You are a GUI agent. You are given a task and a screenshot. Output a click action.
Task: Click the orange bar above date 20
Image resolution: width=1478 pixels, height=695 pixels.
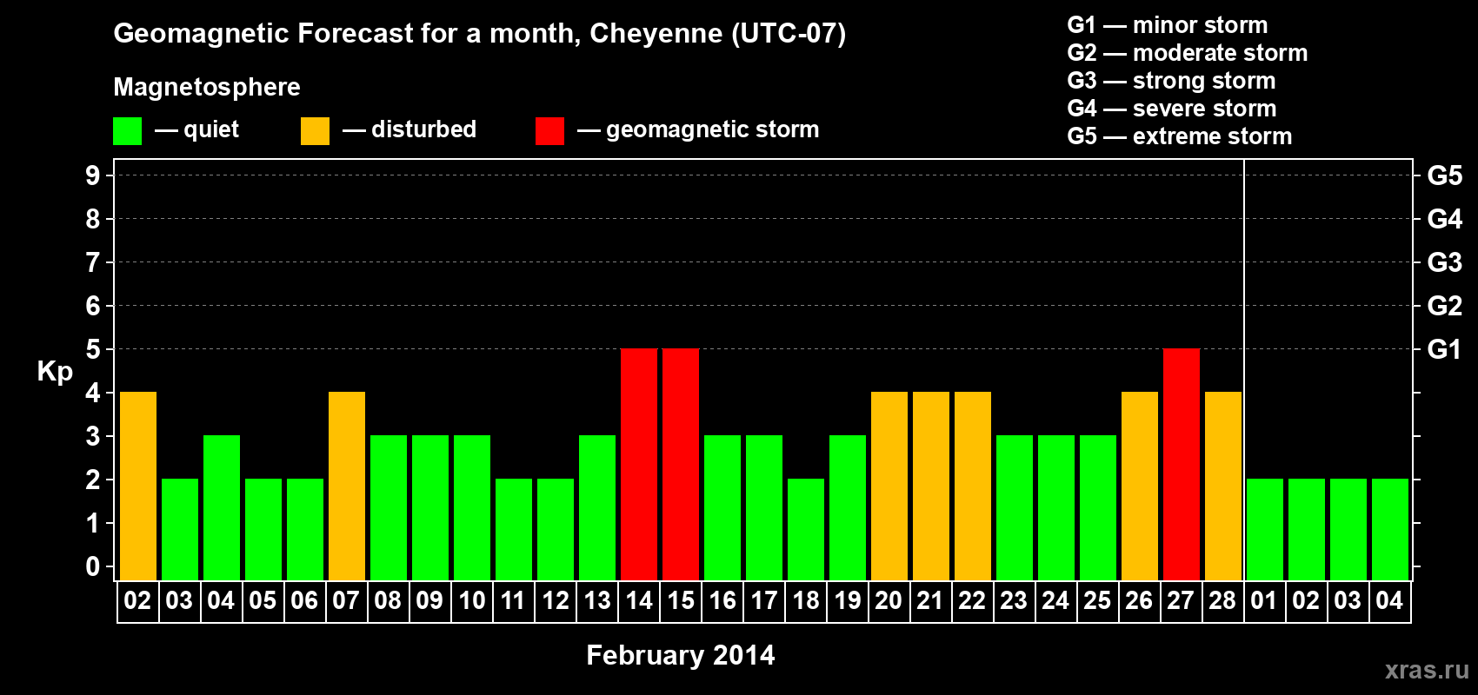tap(889, 486)
